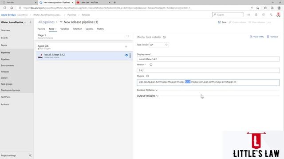
Task: Collapse the sidebar with the double chevron
Action: tap(30, 155)
